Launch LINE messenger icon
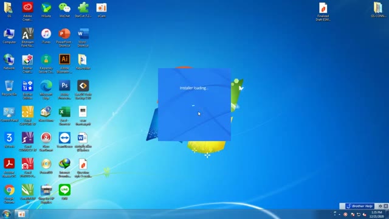Viewport: 389px width, 219px height. (64, 192)
